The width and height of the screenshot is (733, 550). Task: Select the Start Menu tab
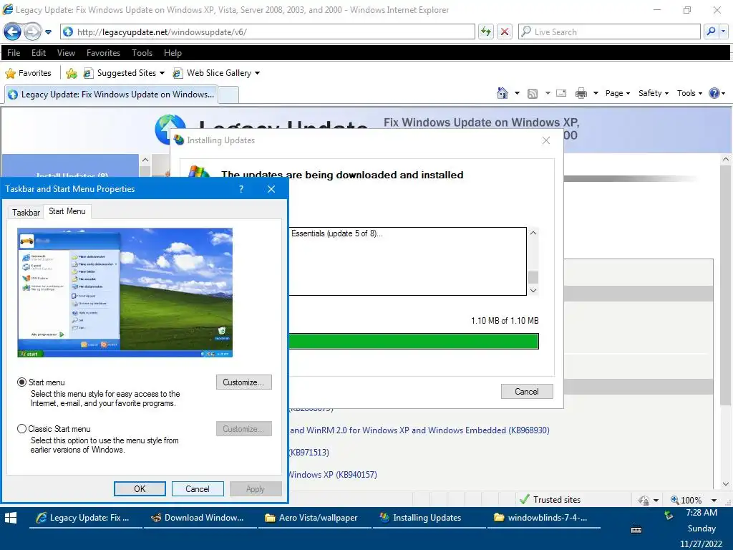tap(67, 211)
